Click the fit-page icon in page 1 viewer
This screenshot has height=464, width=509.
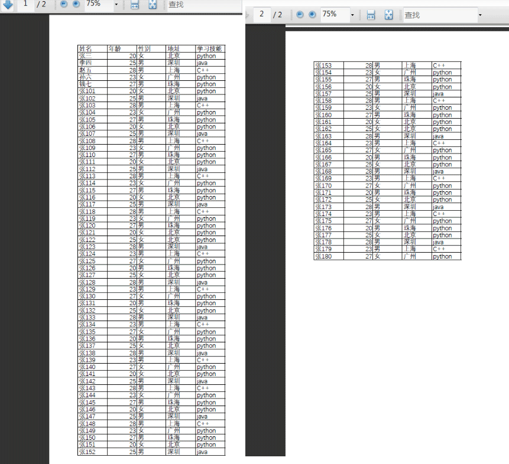click(153, 5)
